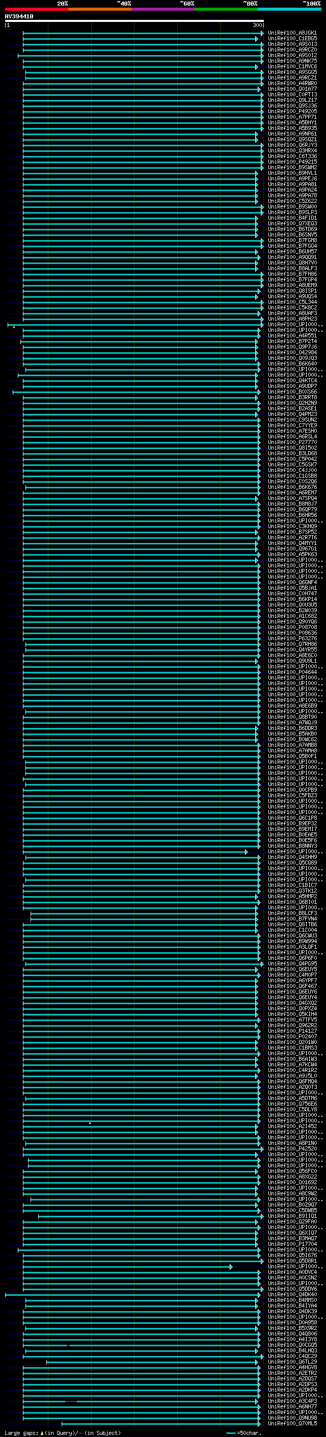Select label UniRef100_Q01A77

click(x=292, y=89)
